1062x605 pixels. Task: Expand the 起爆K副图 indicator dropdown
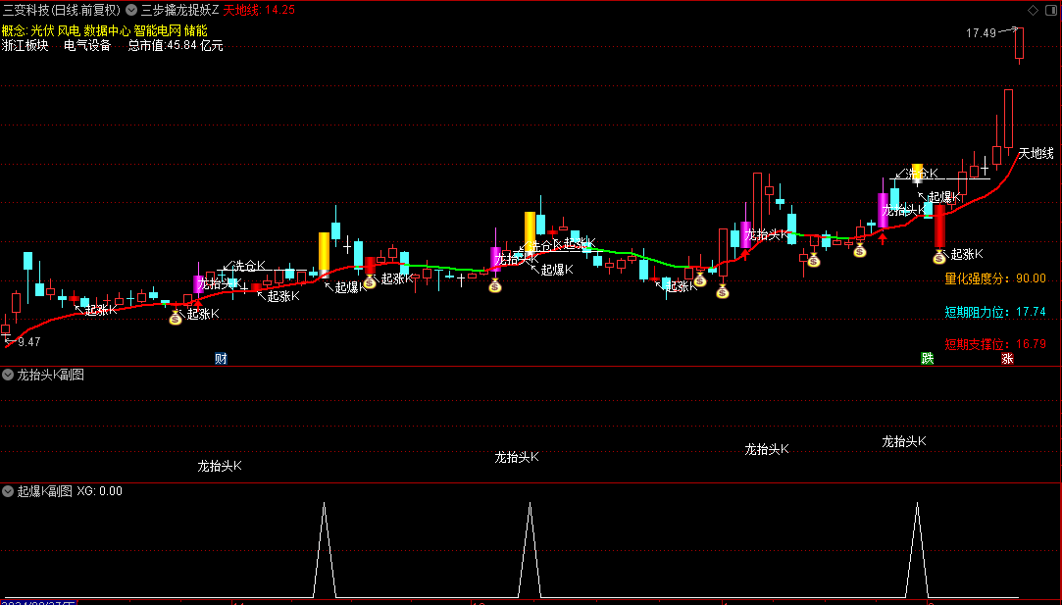coord(8,491)
